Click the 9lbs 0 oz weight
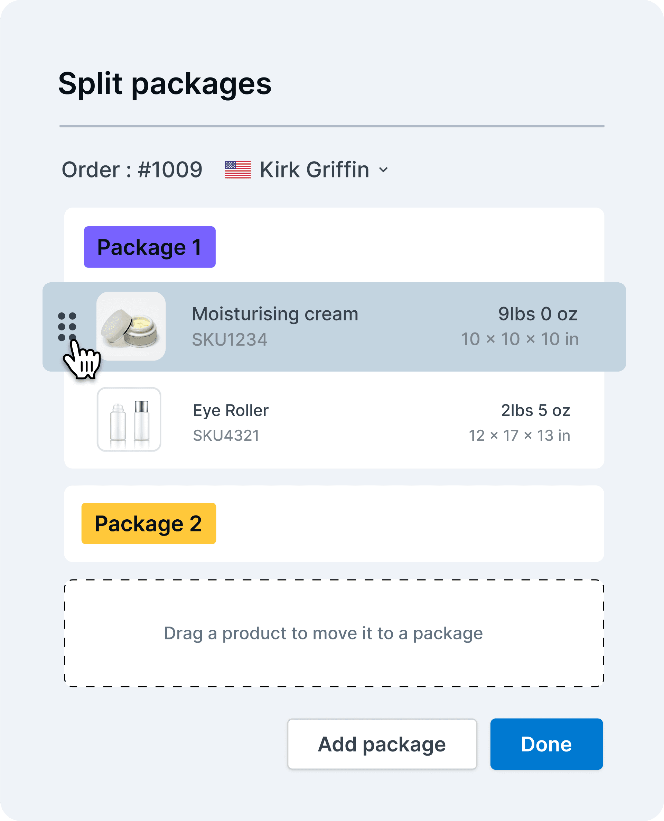The image size is (664, 821). click(x=537, y=314)
